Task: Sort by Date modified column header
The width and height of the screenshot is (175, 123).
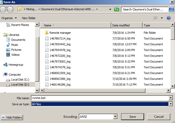Action: (x=127, y=25)
